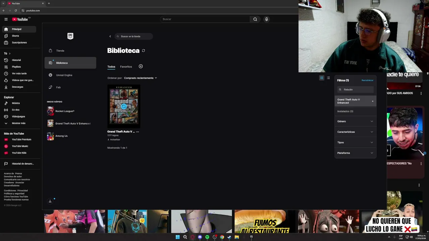Open Steam from the taskbar
This screenshot has height=241, width=429.
(229, 237)
